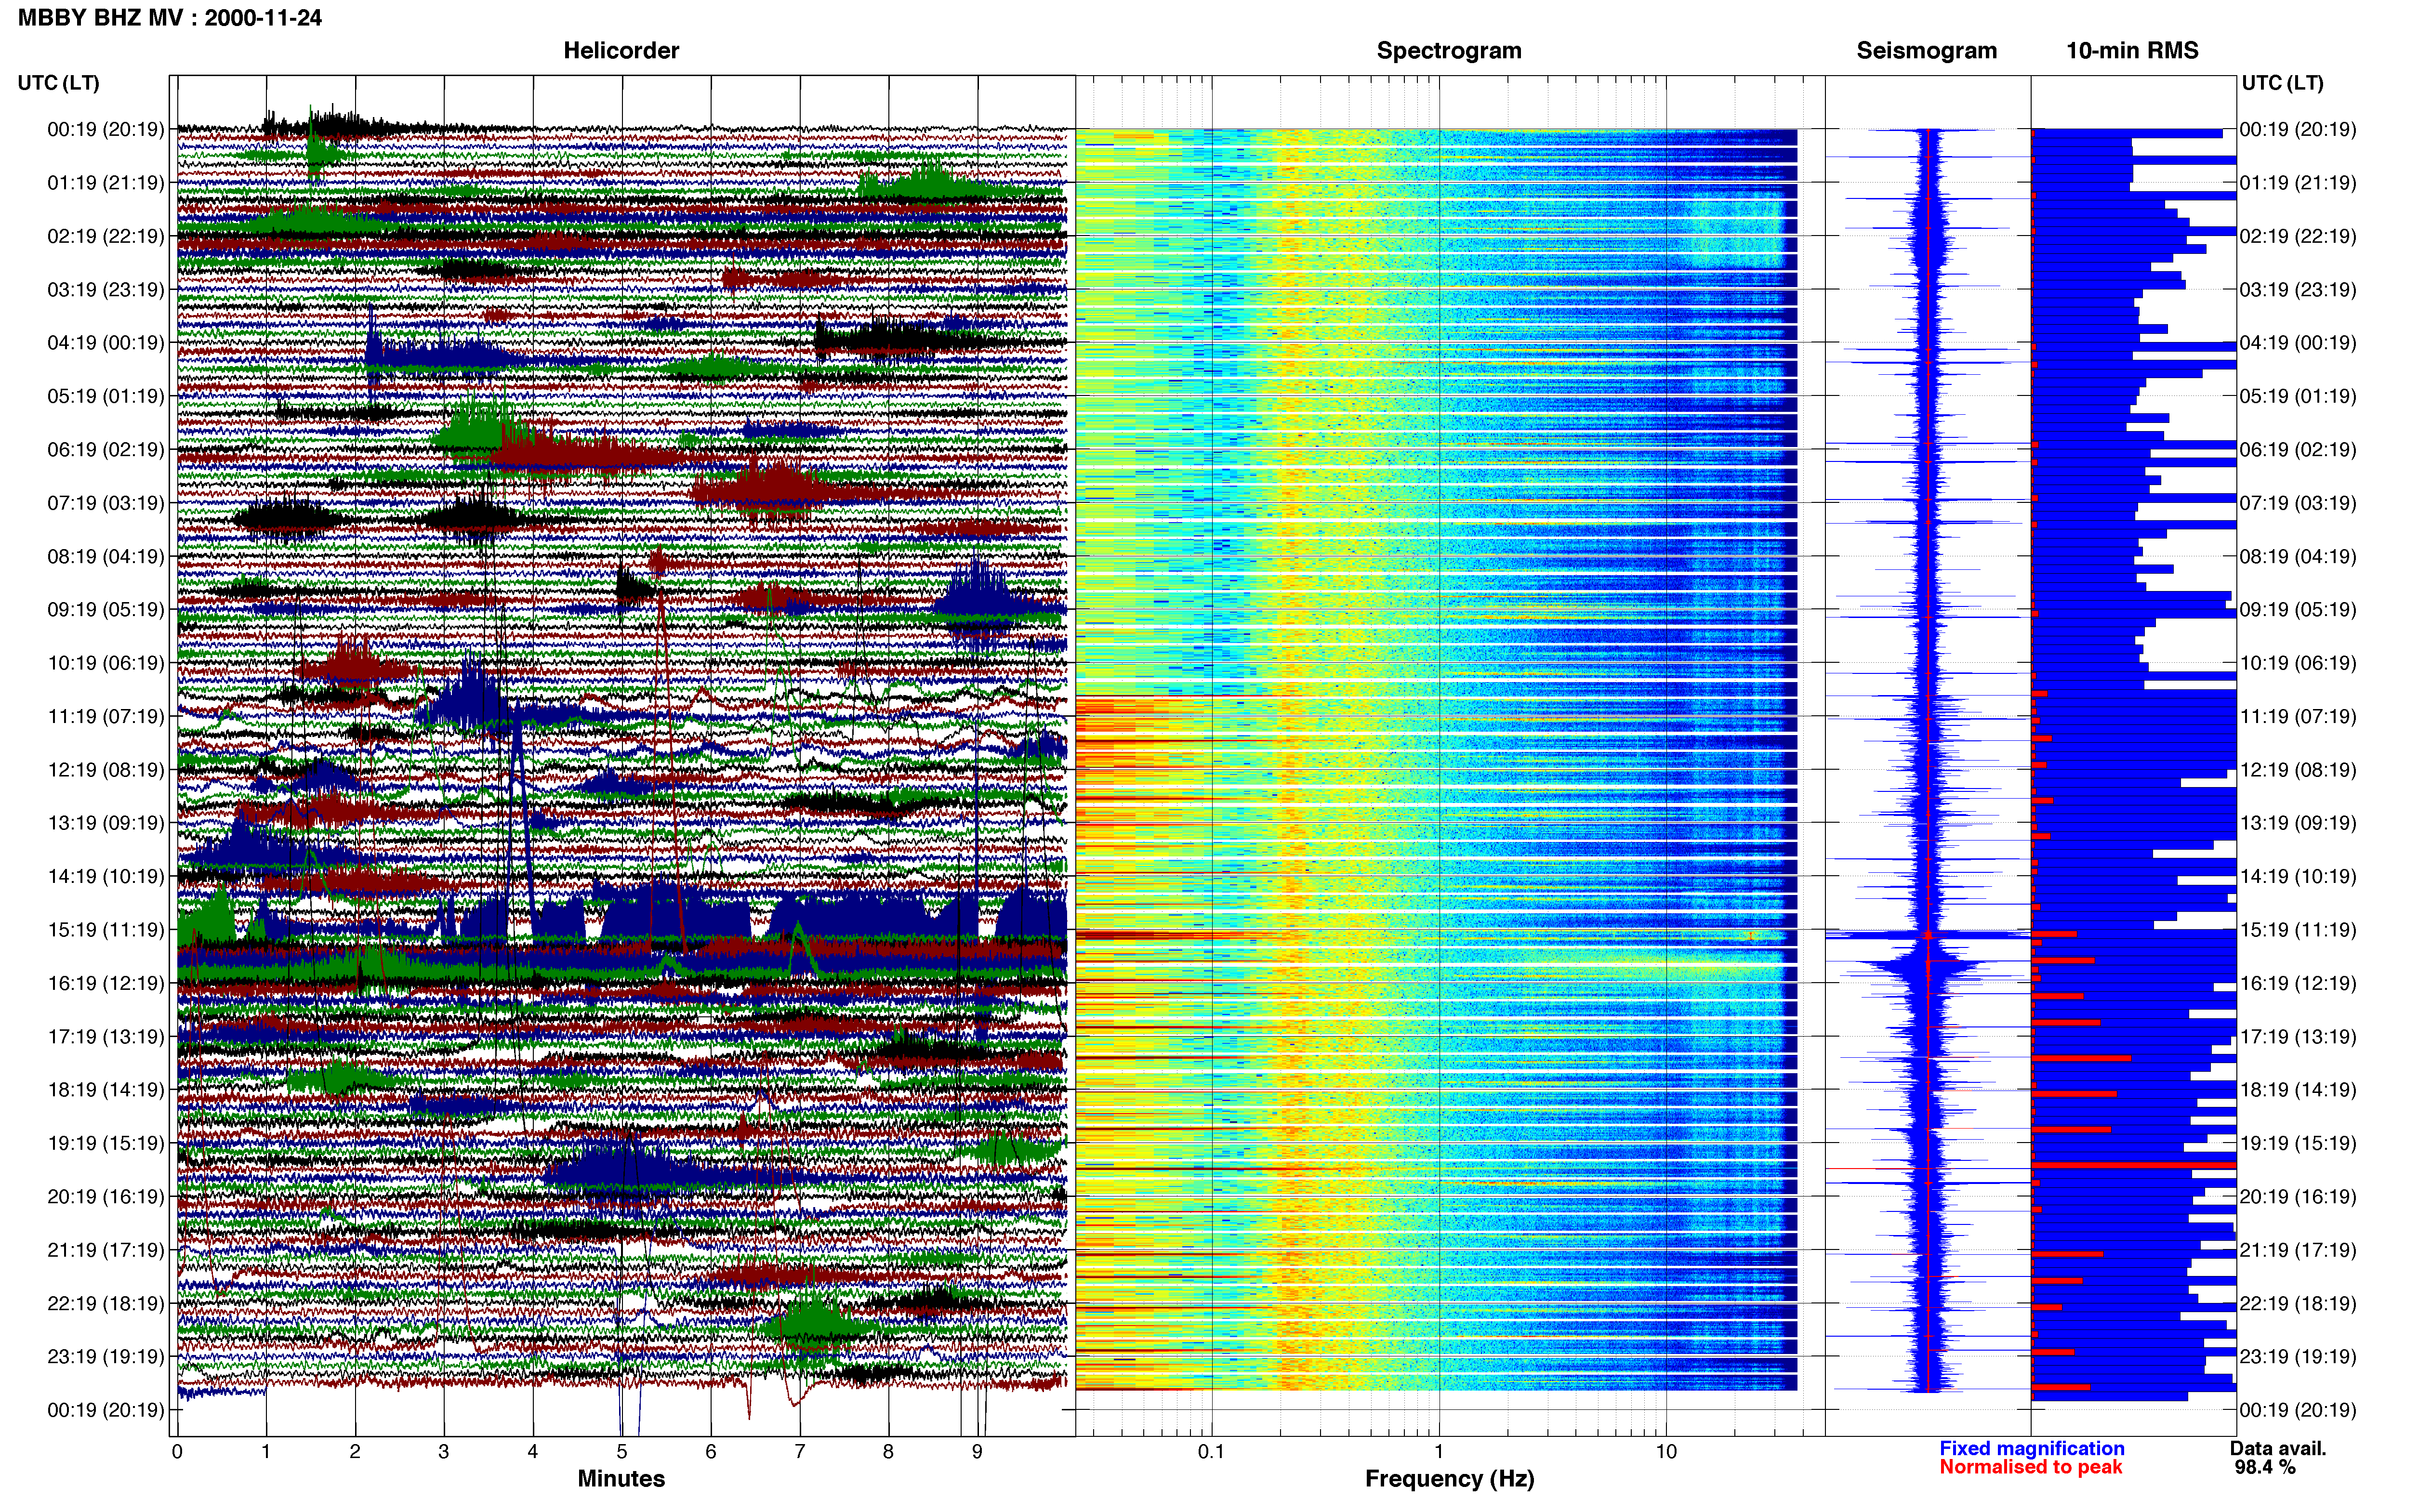The height and width of the screenshot is (1512, 2418).
Task: Click minute tick '9' on the Helicorder axis
Action: pyautogui.click(x=977, y=1451)
